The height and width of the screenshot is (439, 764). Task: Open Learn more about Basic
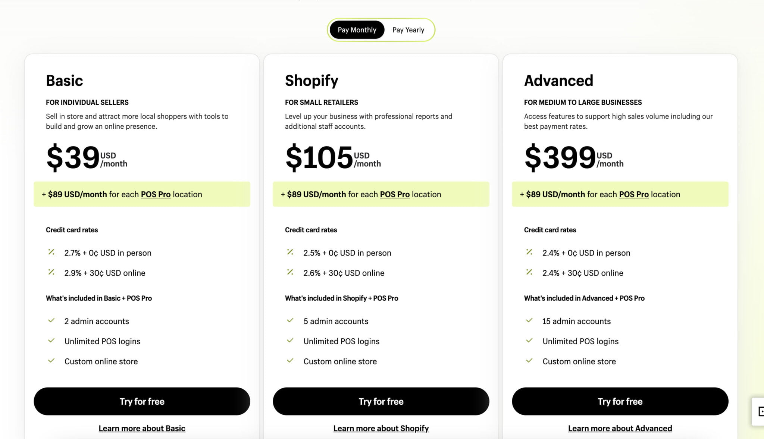142,428
